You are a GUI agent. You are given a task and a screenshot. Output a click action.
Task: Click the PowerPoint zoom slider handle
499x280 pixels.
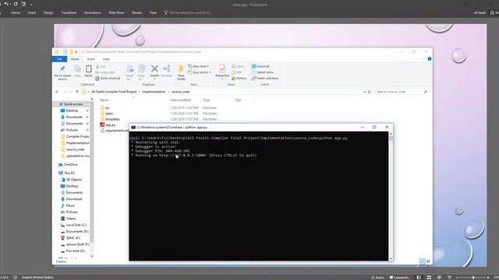(473, 278)
